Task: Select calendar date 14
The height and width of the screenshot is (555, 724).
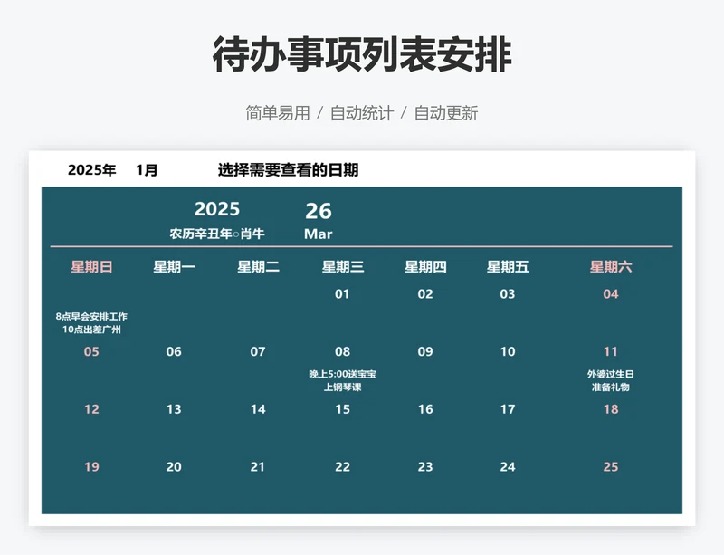Action: click(258, 409)
